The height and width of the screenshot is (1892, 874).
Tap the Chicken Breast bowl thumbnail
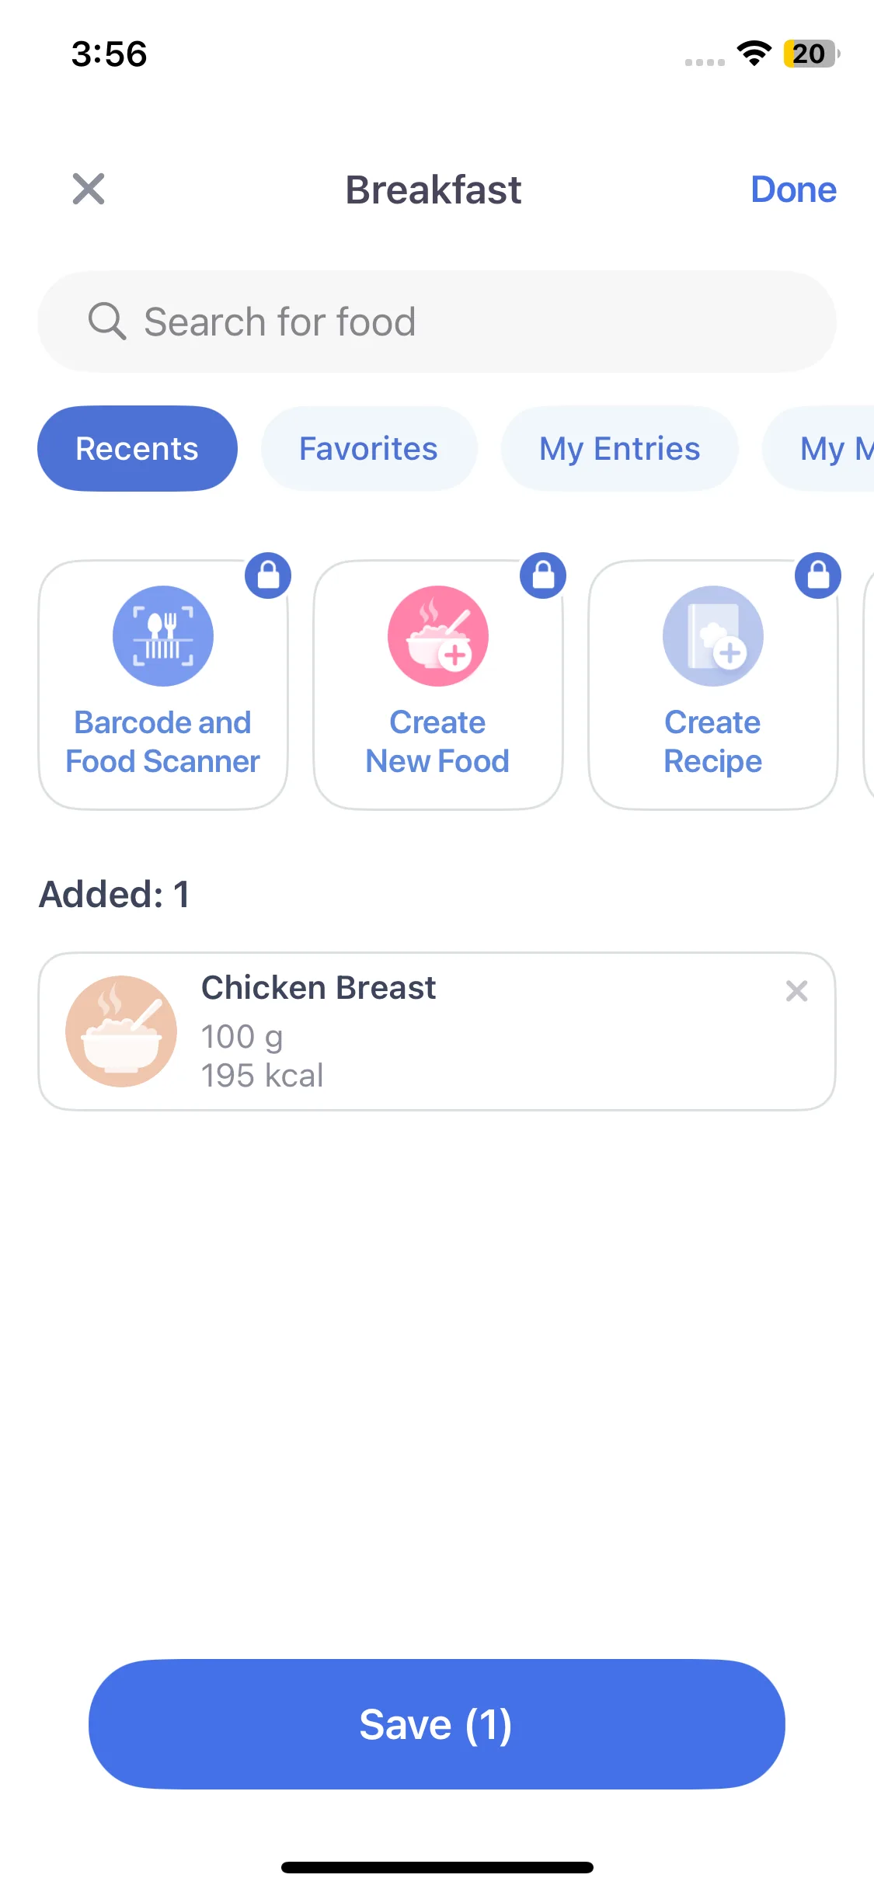click(121, 1031)
